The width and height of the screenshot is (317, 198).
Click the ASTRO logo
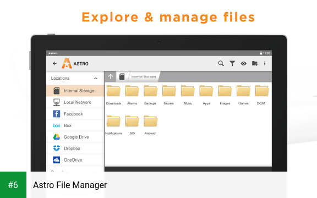tap(67, 63)
